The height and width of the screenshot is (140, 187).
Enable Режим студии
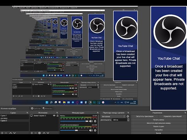pyautogui.click(x=159, y=126)
